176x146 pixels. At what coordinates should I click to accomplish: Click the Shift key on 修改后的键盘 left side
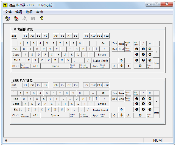18,110
